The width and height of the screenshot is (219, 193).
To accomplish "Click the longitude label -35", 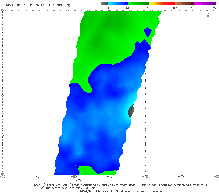I will point(181,176).
